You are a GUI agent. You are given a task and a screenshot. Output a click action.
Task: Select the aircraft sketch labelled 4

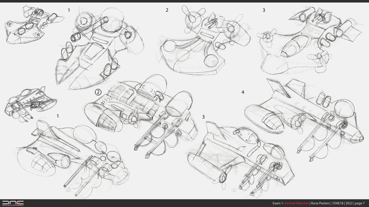tap(304, 120)
